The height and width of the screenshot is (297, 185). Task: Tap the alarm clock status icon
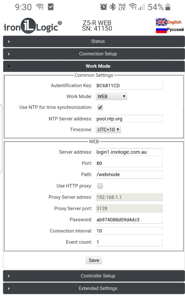pos(103,7)
